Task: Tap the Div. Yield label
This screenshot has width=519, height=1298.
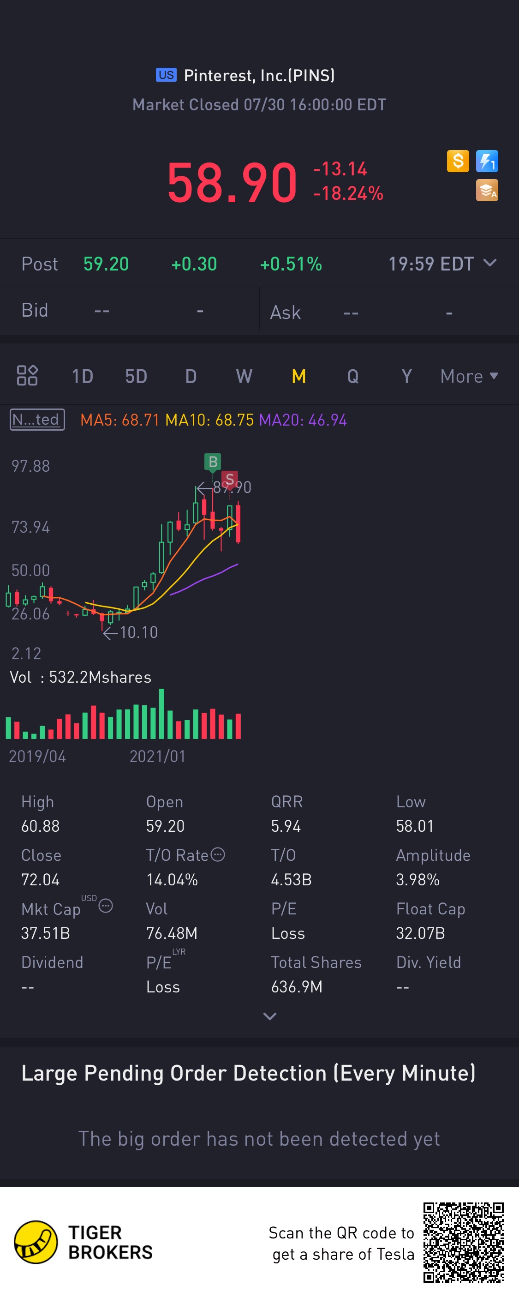Action: 429,962
